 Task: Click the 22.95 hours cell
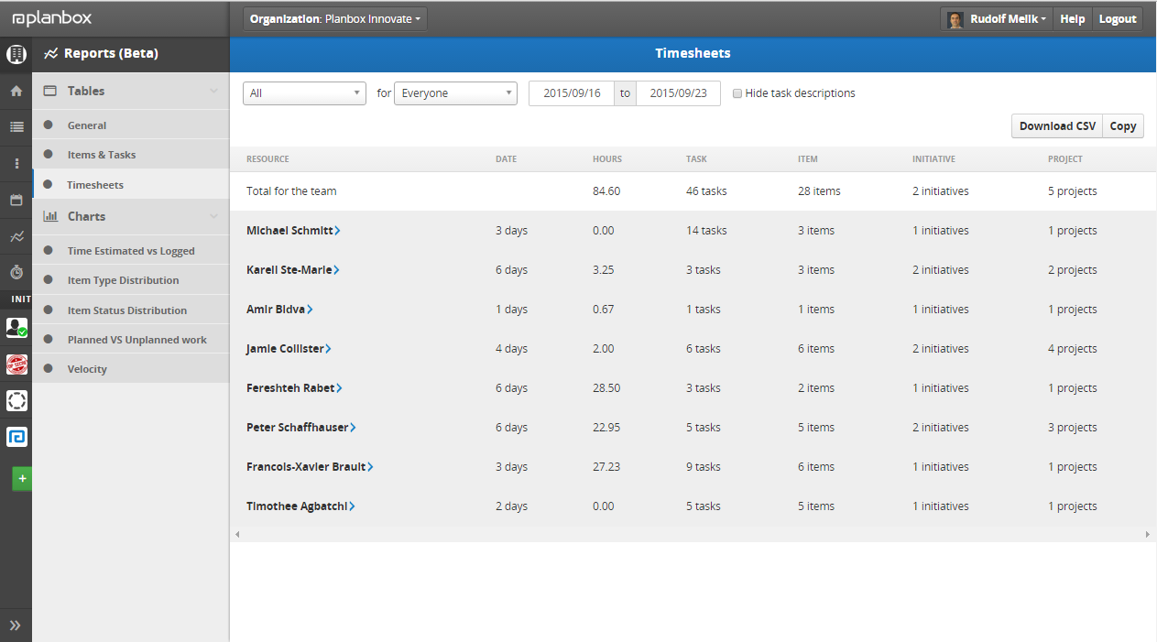(606, 428)
